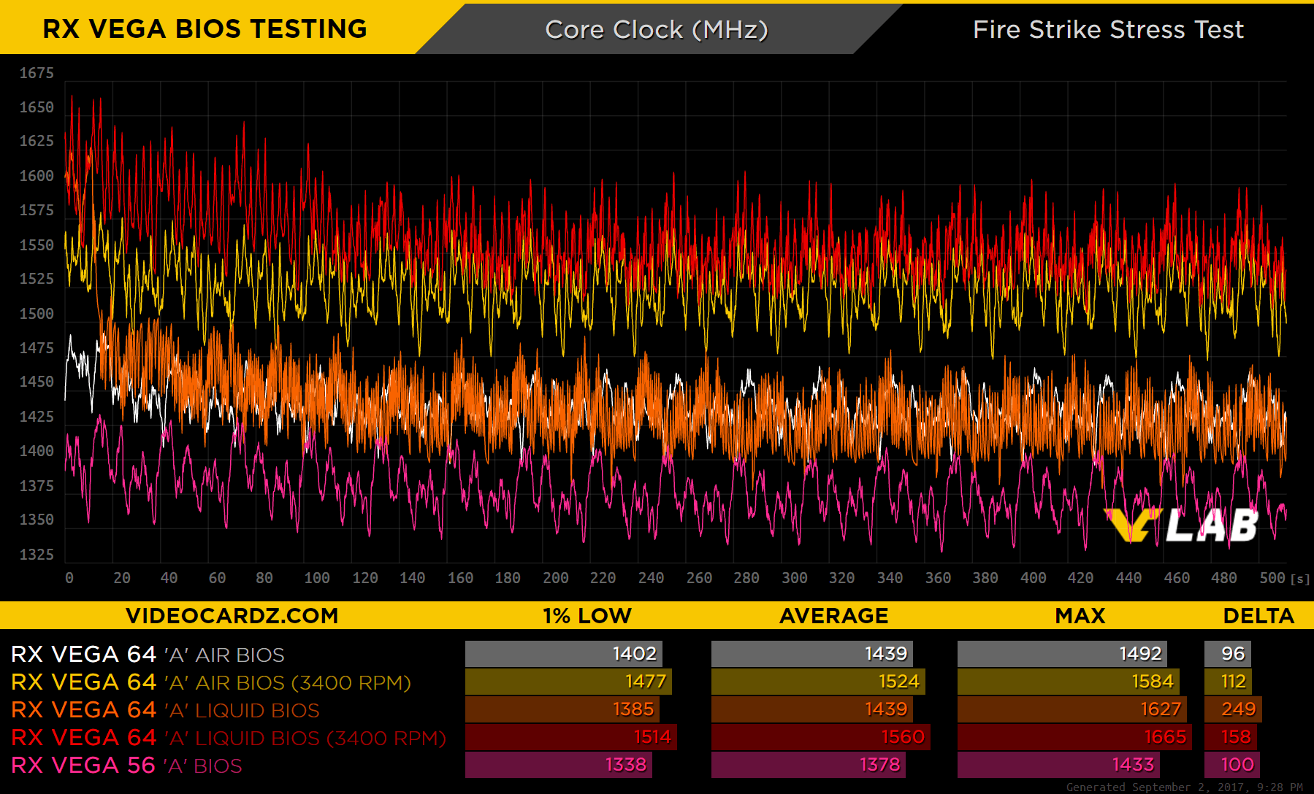The height and width of the screenshot is (794, 1314).
Task: Click the 300 tick on the time axis
Action: (x=795, y=578)
